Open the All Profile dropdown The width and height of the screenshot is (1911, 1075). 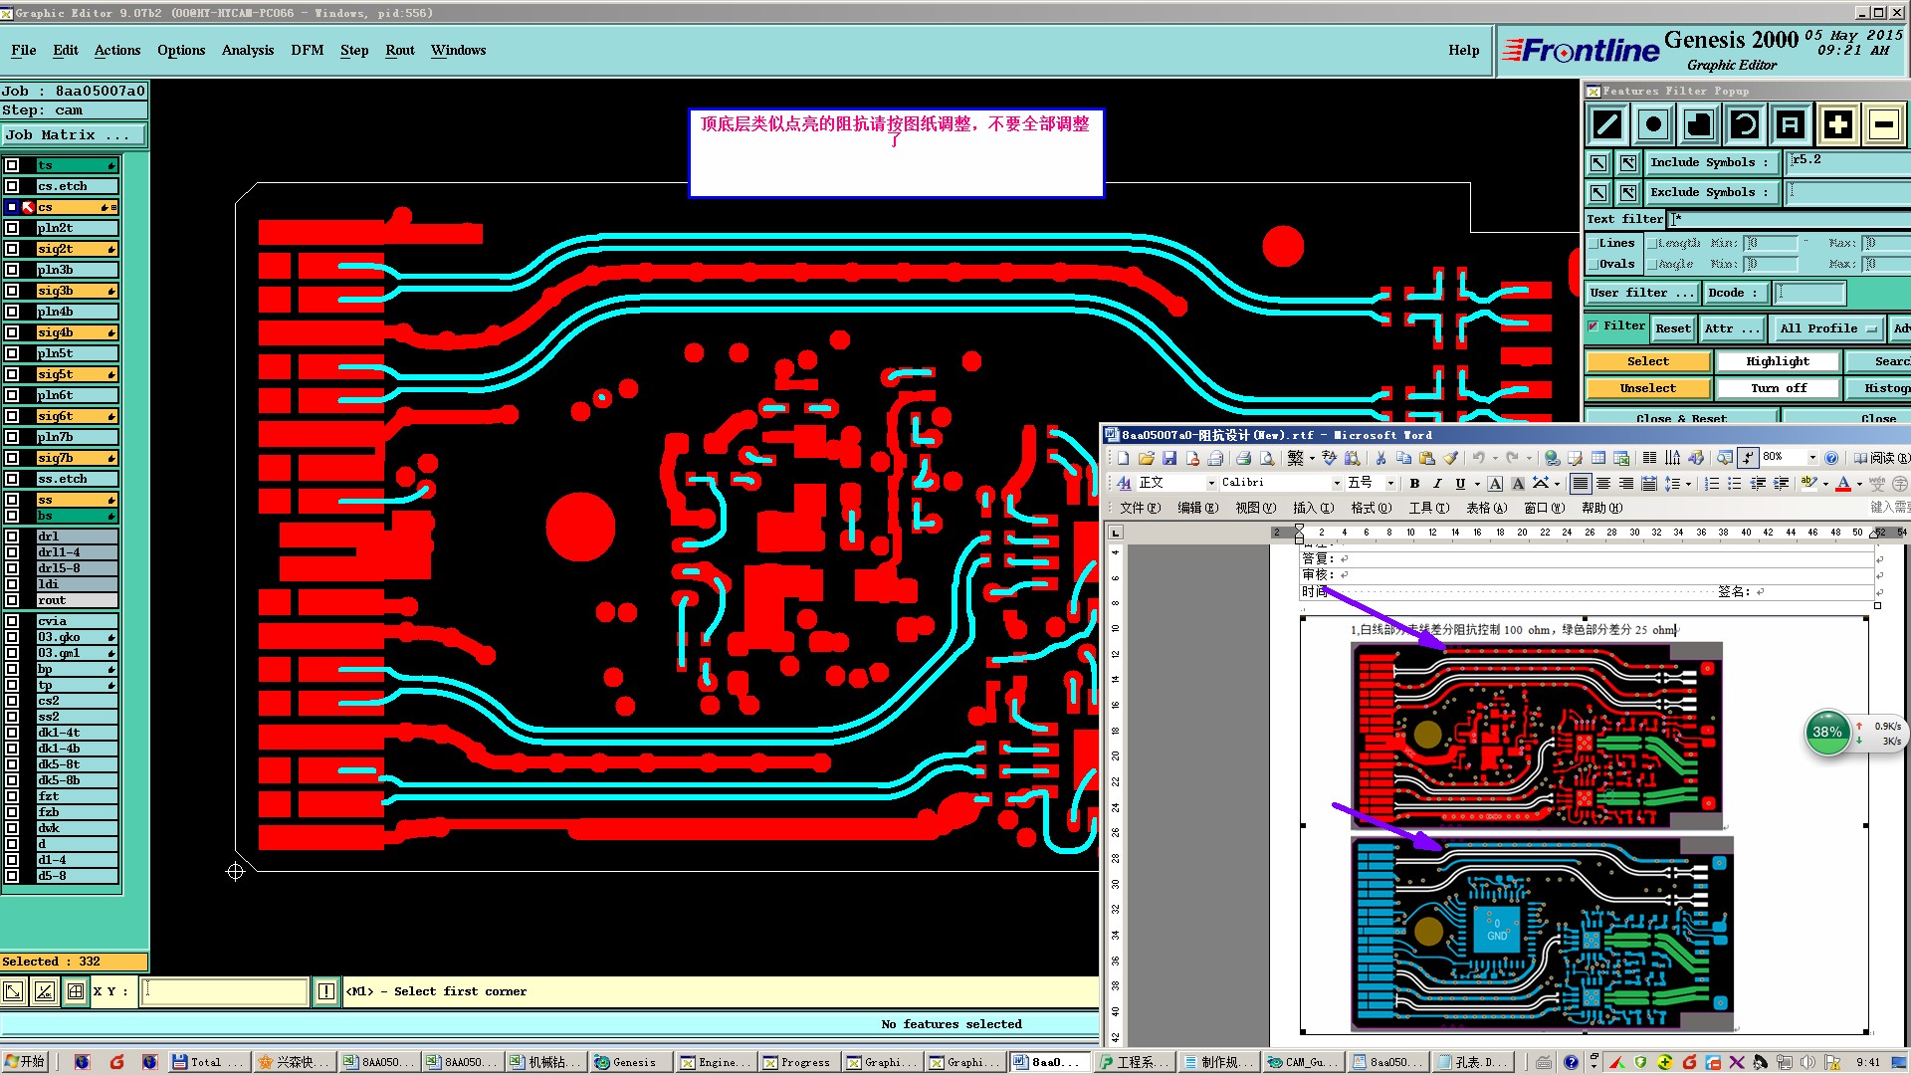pos(1828,328)
